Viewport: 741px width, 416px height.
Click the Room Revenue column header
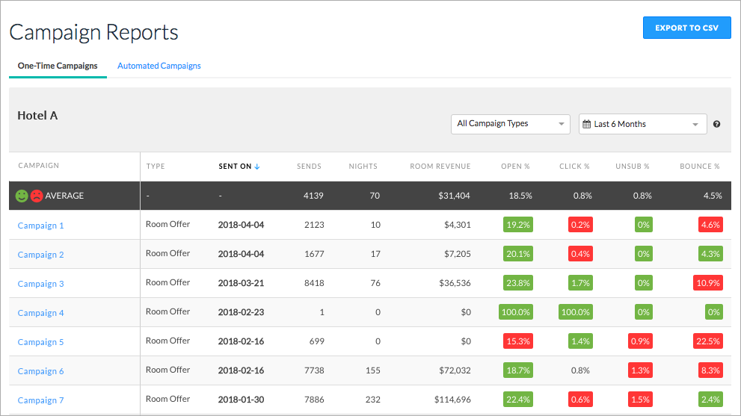440,167
